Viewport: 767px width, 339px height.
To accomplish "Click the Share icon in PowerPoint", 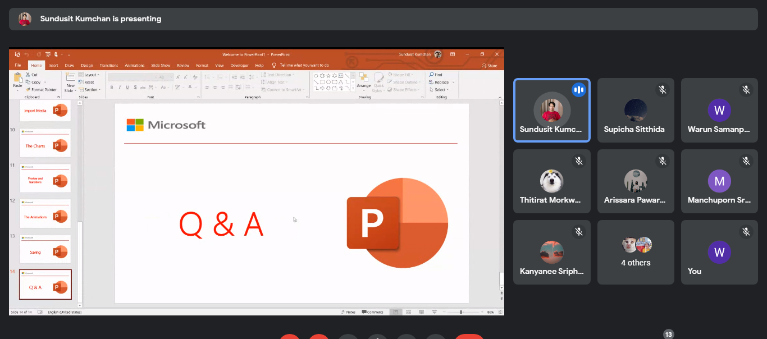I will point(490,66).
